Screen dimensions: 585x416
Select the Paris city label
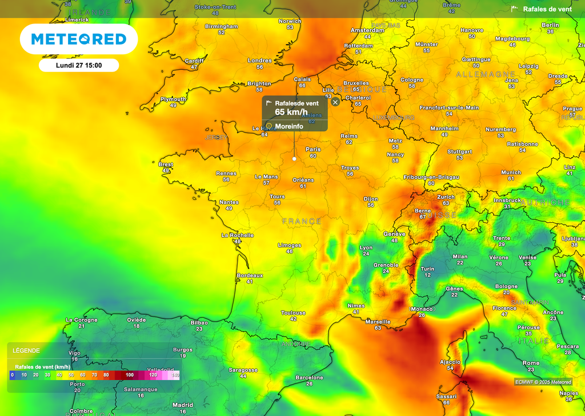click(312, 150)
